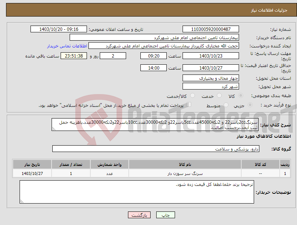Open اطلاعات تماس خریدار link
The height and width of the screenshot is (225, 297).
click(67, 46)
